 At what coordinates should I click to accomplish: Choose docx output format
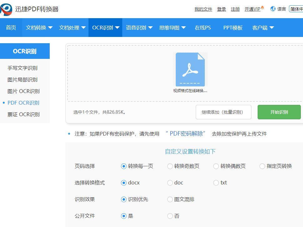[124, 183]
